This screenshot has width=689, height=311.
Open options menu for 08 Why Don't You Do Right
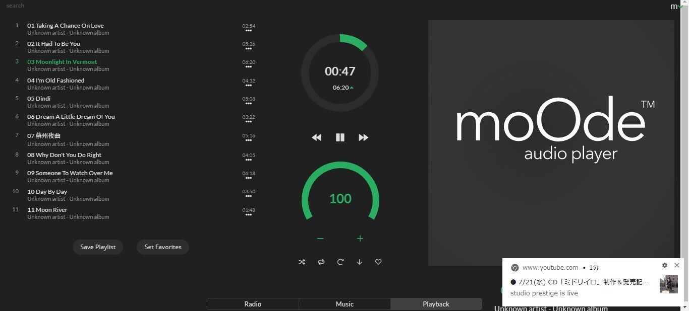pyautogui.click(x=249, y=160)
